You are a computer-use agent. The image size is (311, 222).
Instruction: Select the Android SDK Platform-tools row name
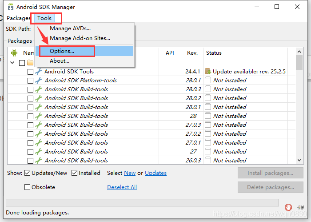(80, 81)
